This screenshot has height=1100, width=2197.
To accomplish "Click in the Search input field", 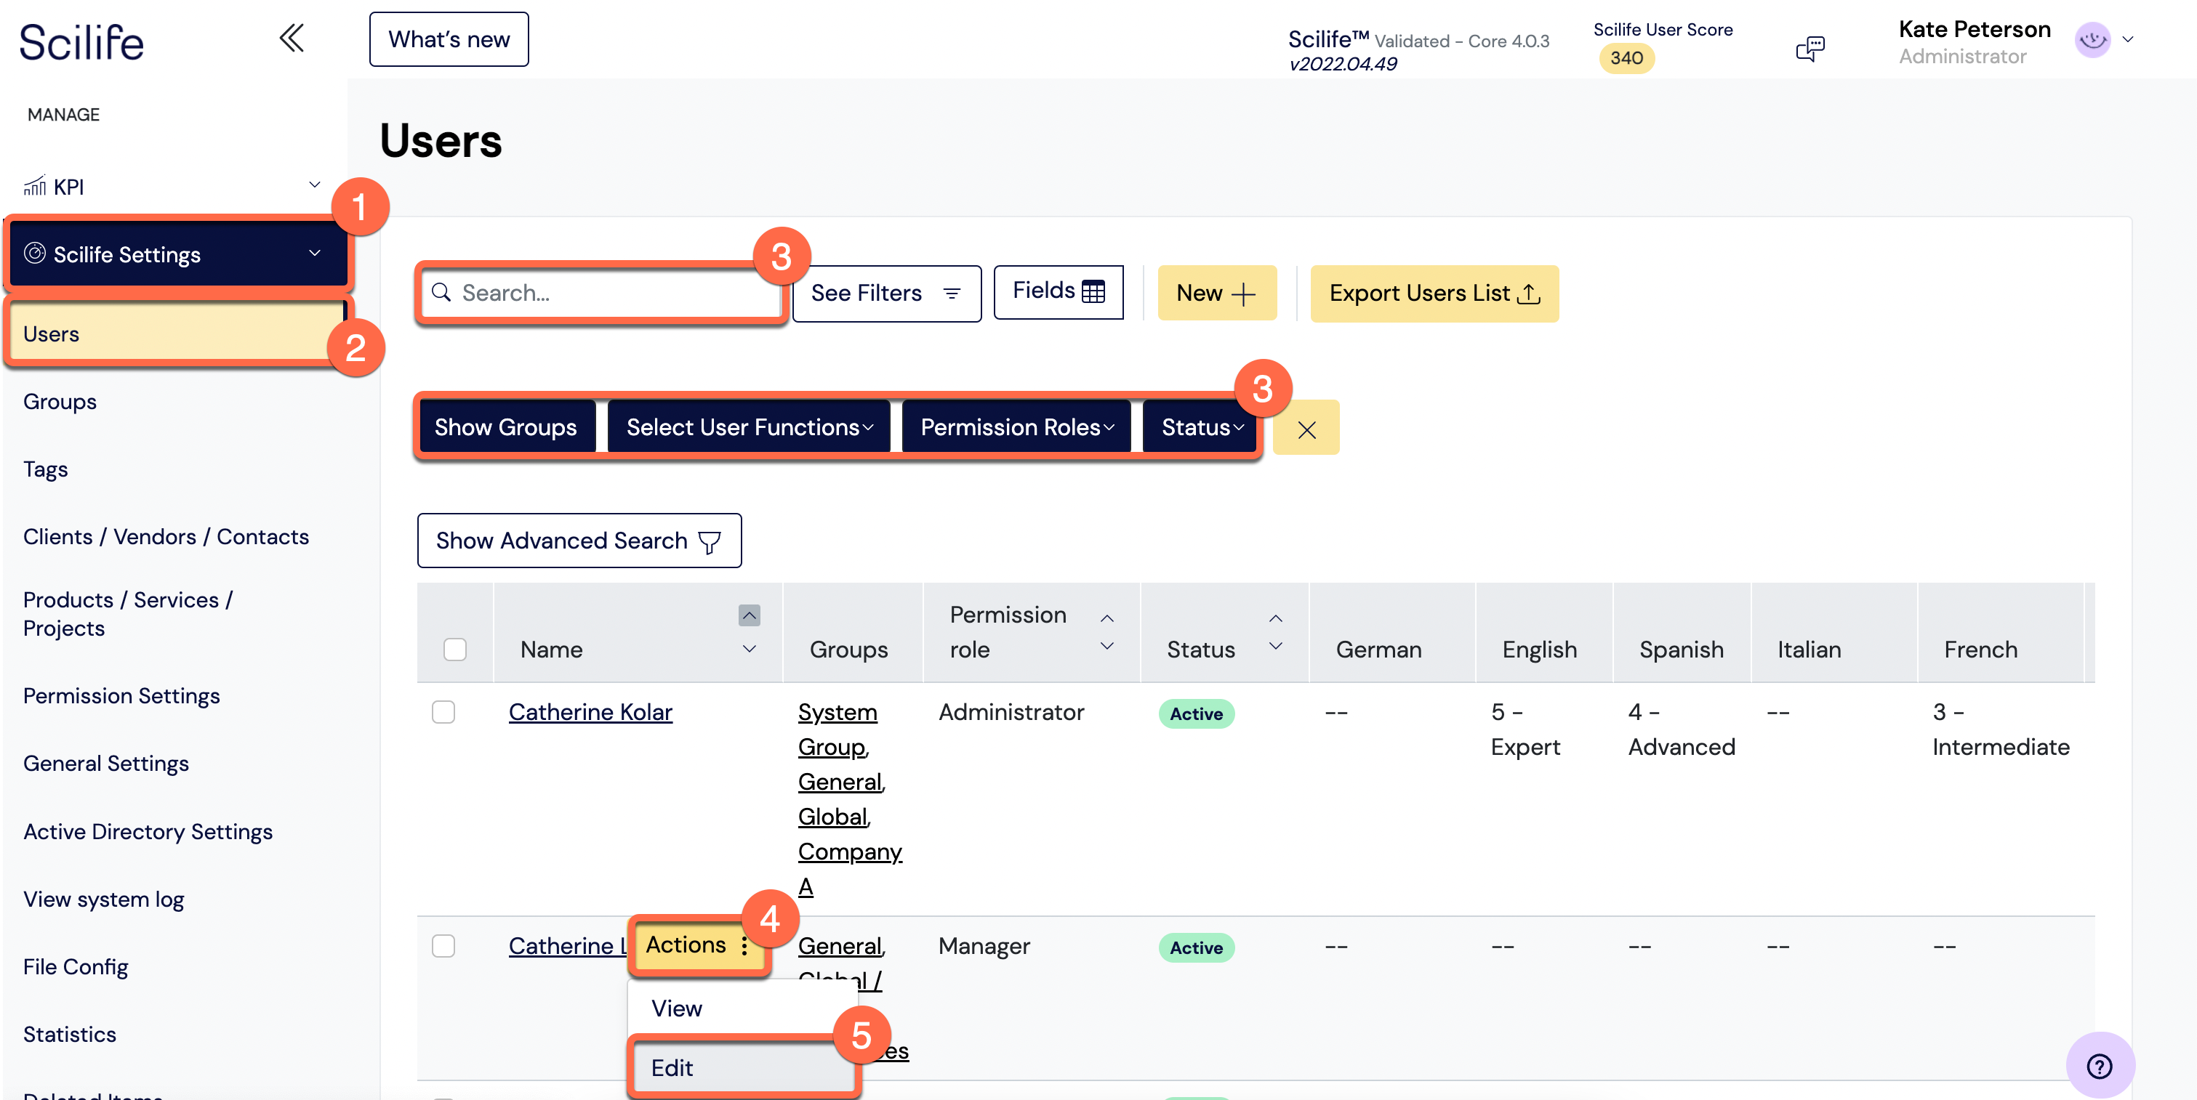I will tap(601, 293).
